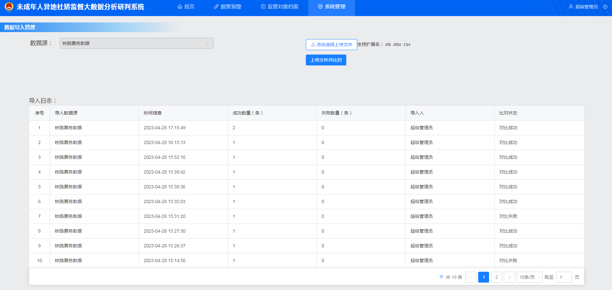Open the 数据源 dropdown
The height and width of the screenshot is (290, 612).
pos(136,43)
